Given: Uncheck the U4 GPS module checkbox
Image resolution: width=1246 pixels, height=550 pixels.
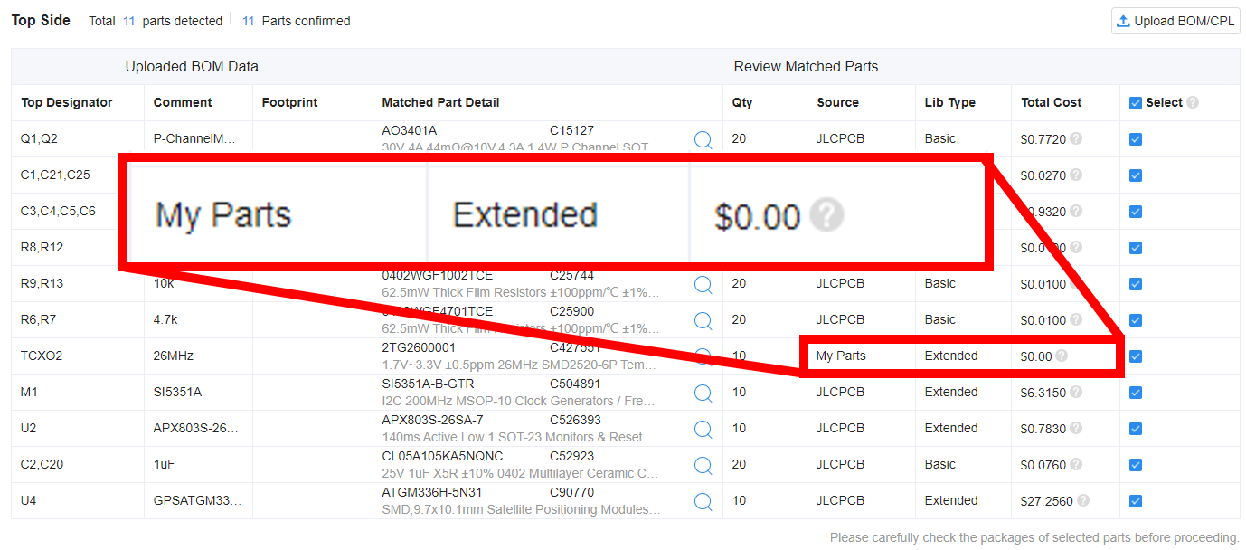Looking at the screenshot, I should [x=1136, y=501].
